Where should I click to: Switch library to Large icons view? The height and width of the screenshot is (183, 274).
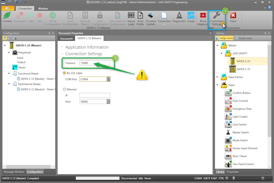coord(224,38)
